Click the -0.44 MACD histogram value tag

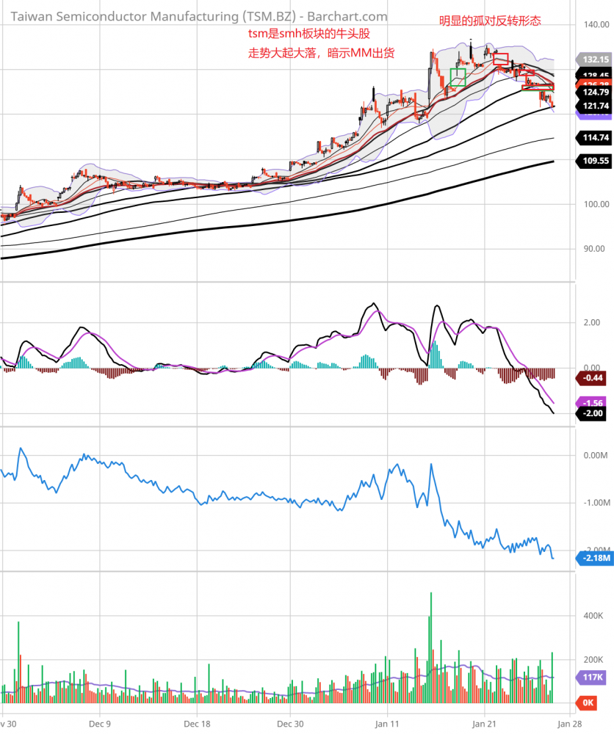593,378
